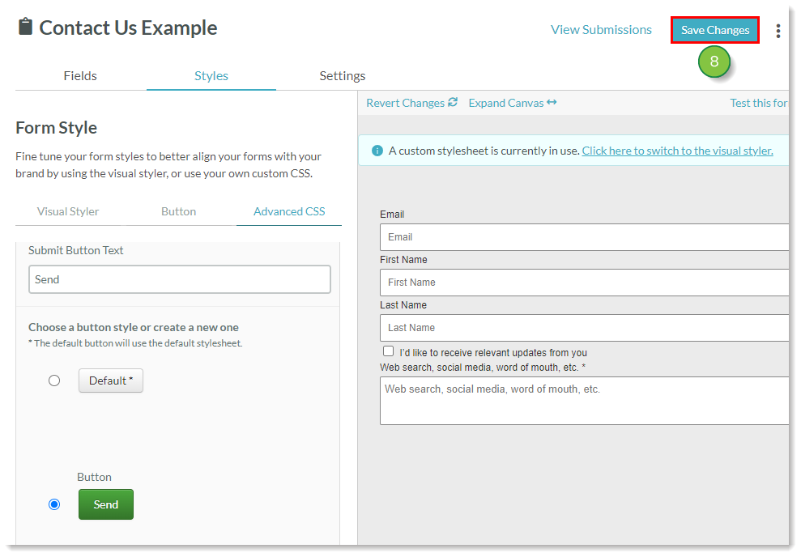Open the Visual Styler sub-tab
The height and width of the screenshot is (557, 801).
pos(68,211)
